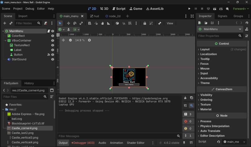Open the Forward+ renderer dropdown
This screenshot has width=251, height=147.
coord(241,9)
